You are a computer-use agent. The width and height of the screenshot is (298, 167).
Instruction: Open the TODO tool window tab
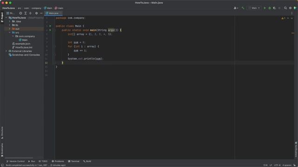pos(43,161)
